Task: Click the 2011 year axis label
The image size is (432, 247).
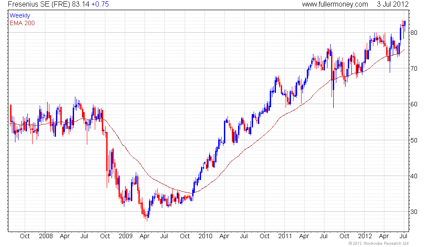Action: pos(285,236)
